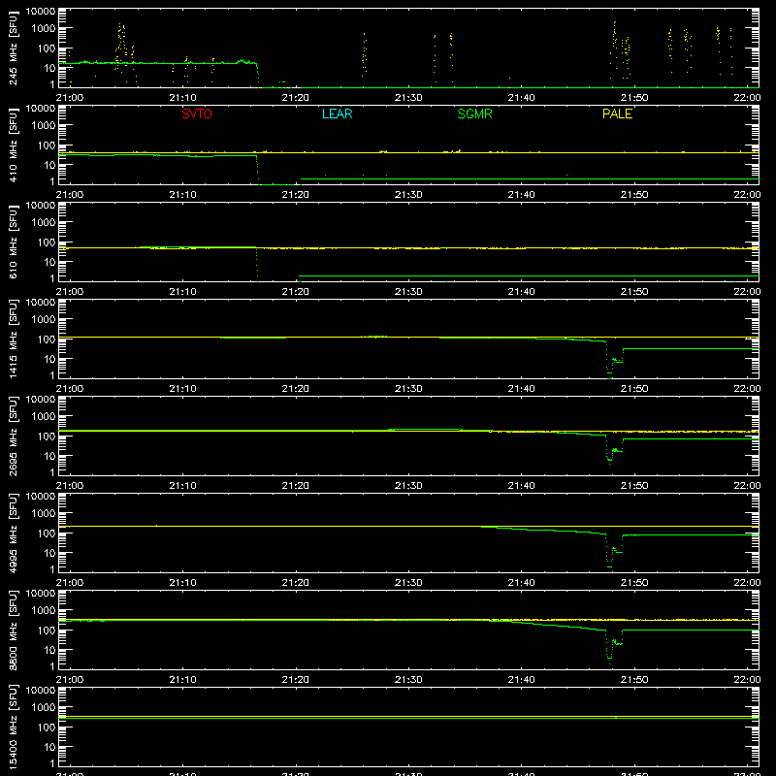Click 21:10 tick under the 1415 MHz panel
776x776 pixels.
coord(182,389)
